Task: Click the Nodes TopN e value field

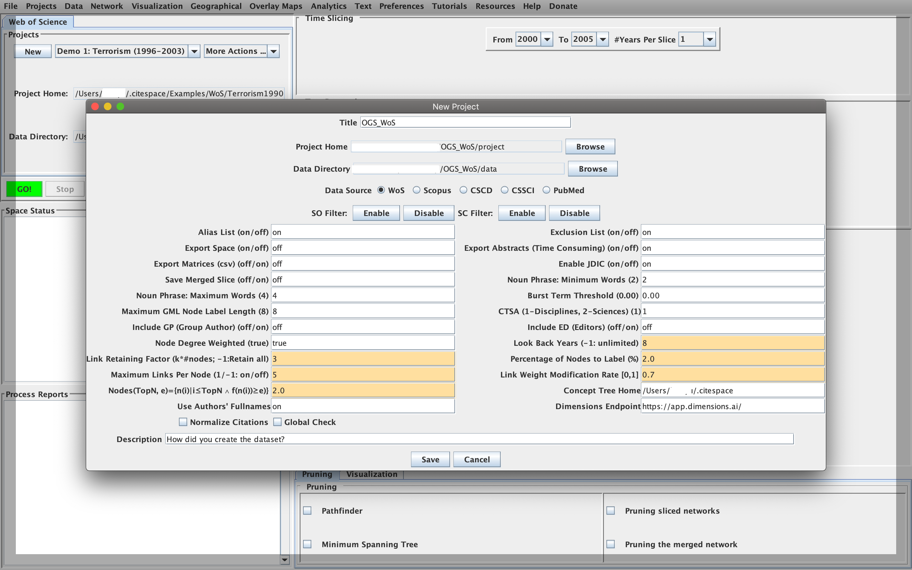Action: 363,390
